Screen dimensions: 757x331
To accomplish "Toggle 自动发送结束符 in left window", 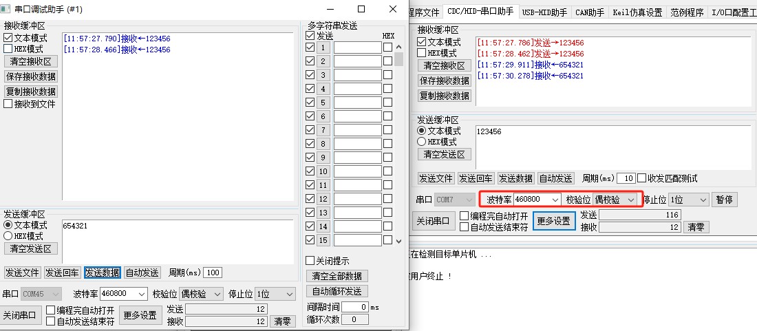I will [51, 321].
